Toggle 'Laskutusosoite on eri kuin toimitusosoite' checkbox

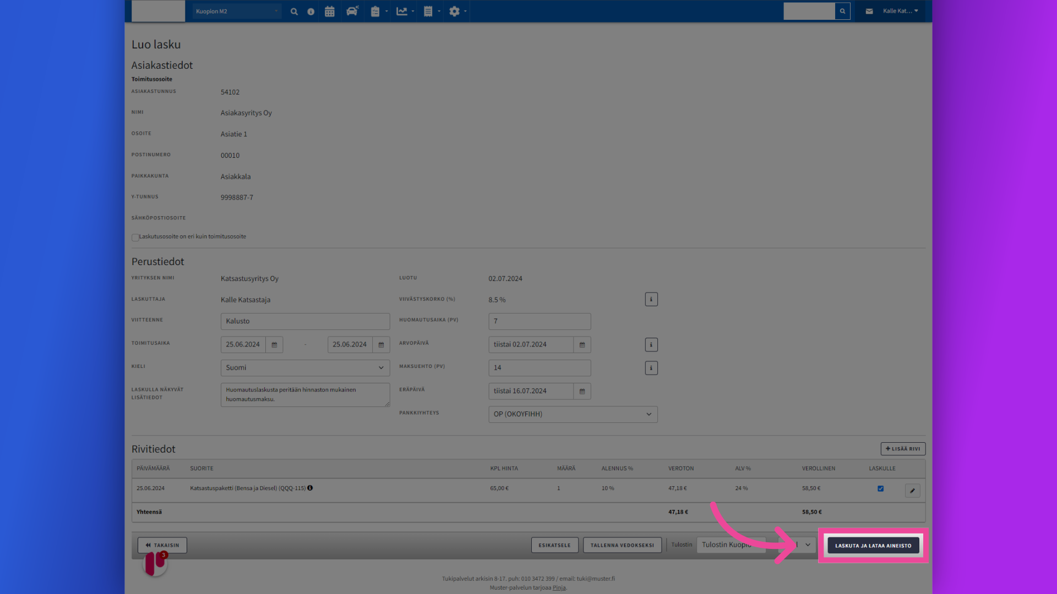coord(135,238)
